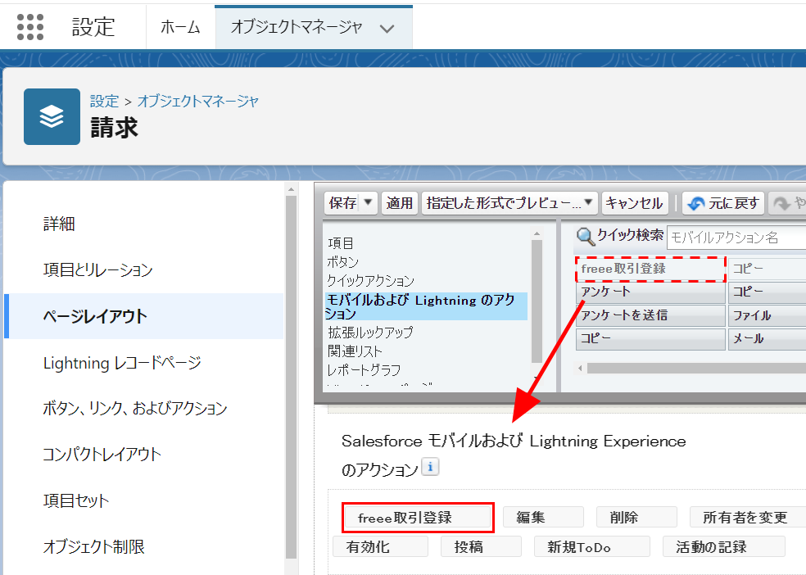The width and height of the screenshot is (806, 575).
Task: Select モバイルおよび Lightning のアクション palette category
Action: click(426, 306)
